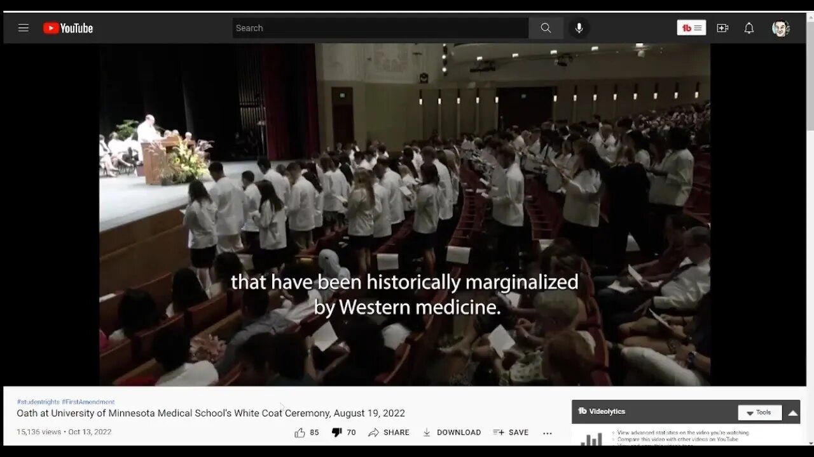Open the Create video camera icon
The width and height of the screenshot is (814, 457).
722,28
